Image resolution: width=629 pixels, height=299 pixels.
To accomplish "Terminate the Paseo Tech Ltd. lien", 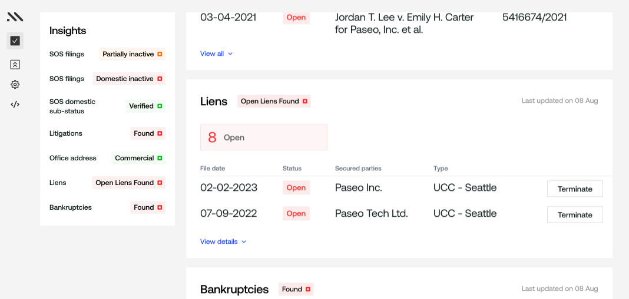I will [575, 214].
